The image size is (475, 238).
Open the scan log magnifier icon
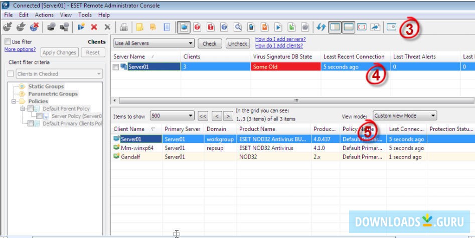pos(238,27)
